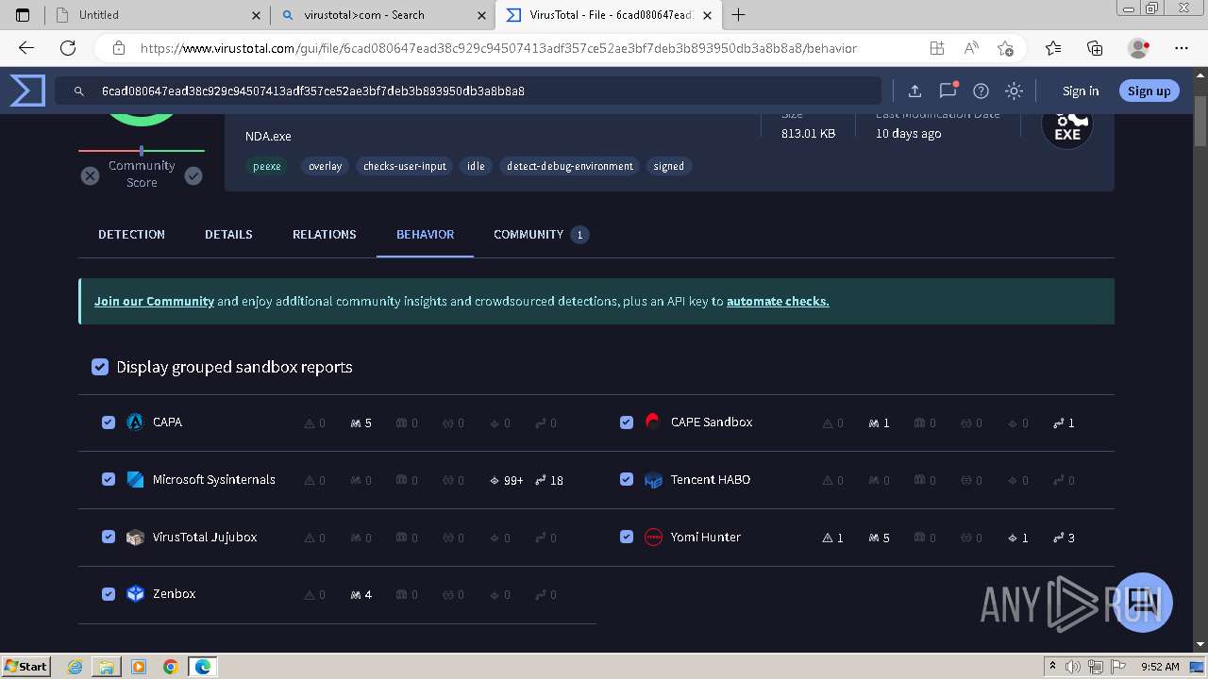This screenshot has width=1208, height=679.
Task: Click the Sign in link
Action: tap(1081, 91)
